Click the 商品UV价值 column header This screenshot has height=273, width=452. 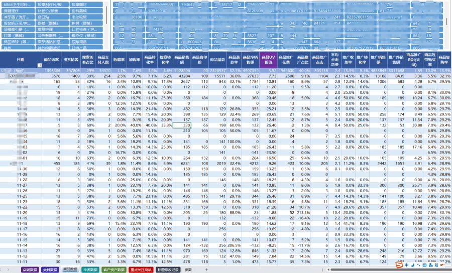pos(268,60)
